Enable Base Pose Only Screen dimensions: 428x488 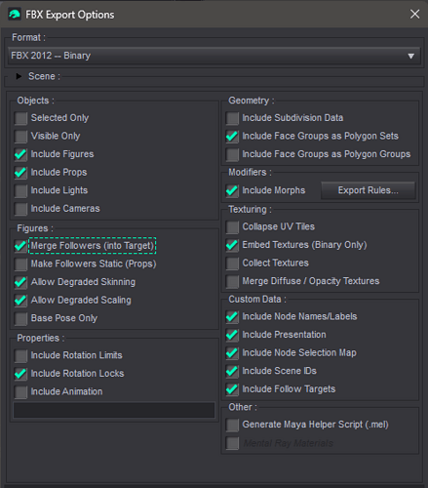(x=20, y=318)
